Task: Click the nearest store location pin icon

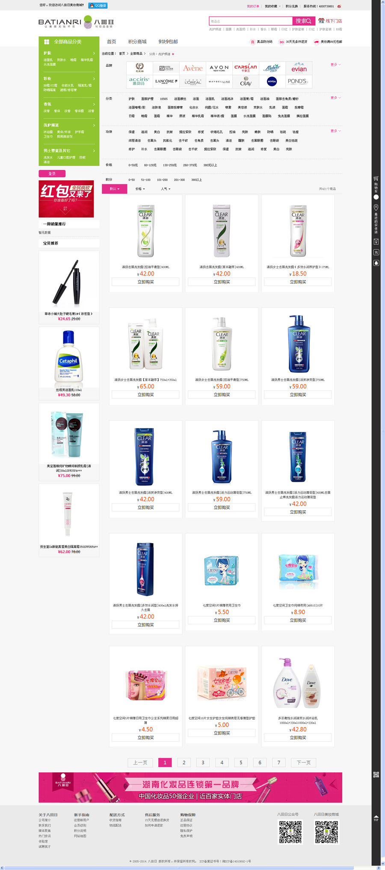Action: point(376,207)
